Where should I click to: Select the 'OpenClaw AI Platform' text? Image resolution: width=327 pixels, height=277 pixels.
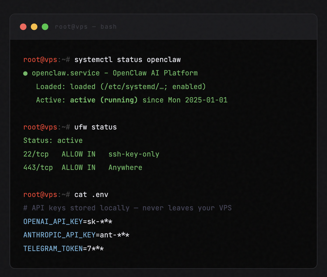155,73
